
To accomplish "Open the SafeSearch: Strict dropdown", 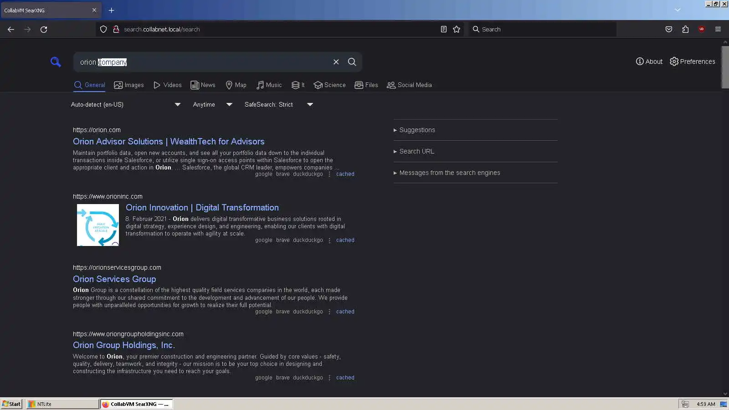I will tap(278, 105).
